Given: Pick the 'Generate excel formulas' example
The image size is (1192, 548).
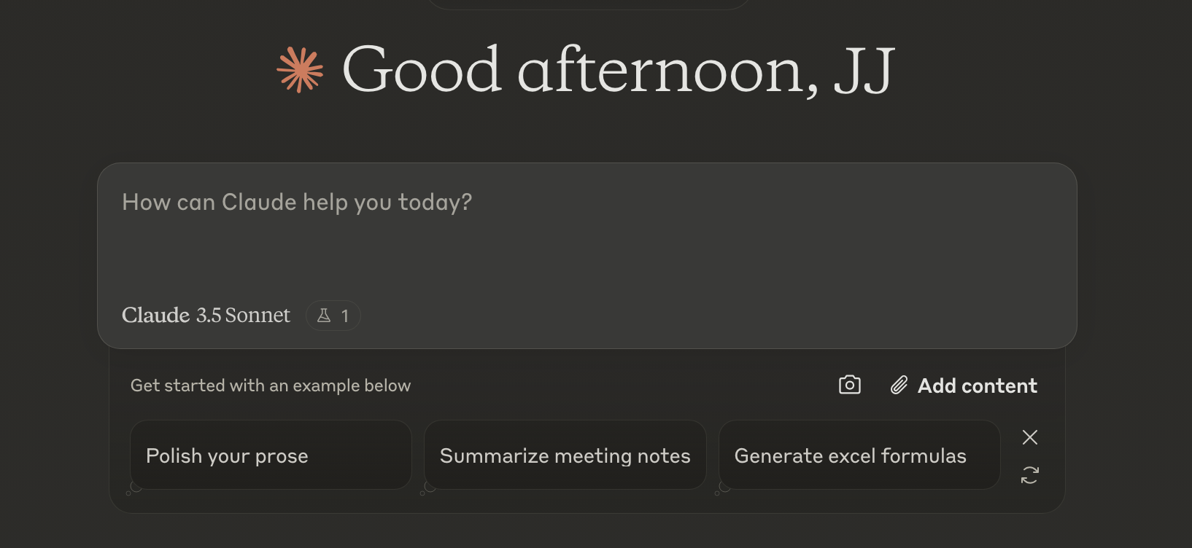Looking at the screenshot, I should point(859,455).
